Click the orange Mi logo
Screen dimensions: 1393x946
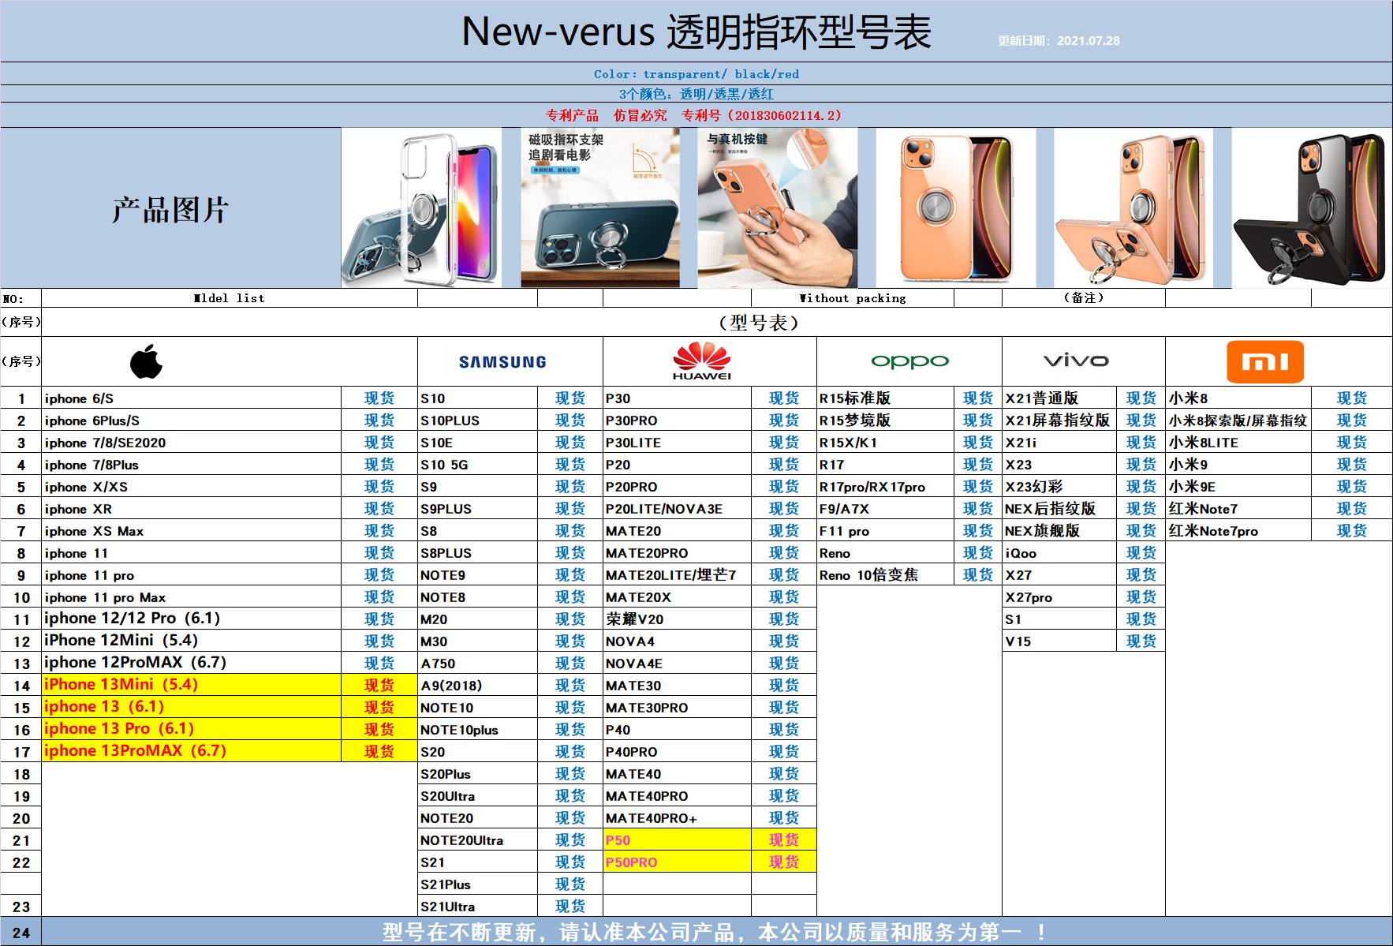pos(1264,361)
